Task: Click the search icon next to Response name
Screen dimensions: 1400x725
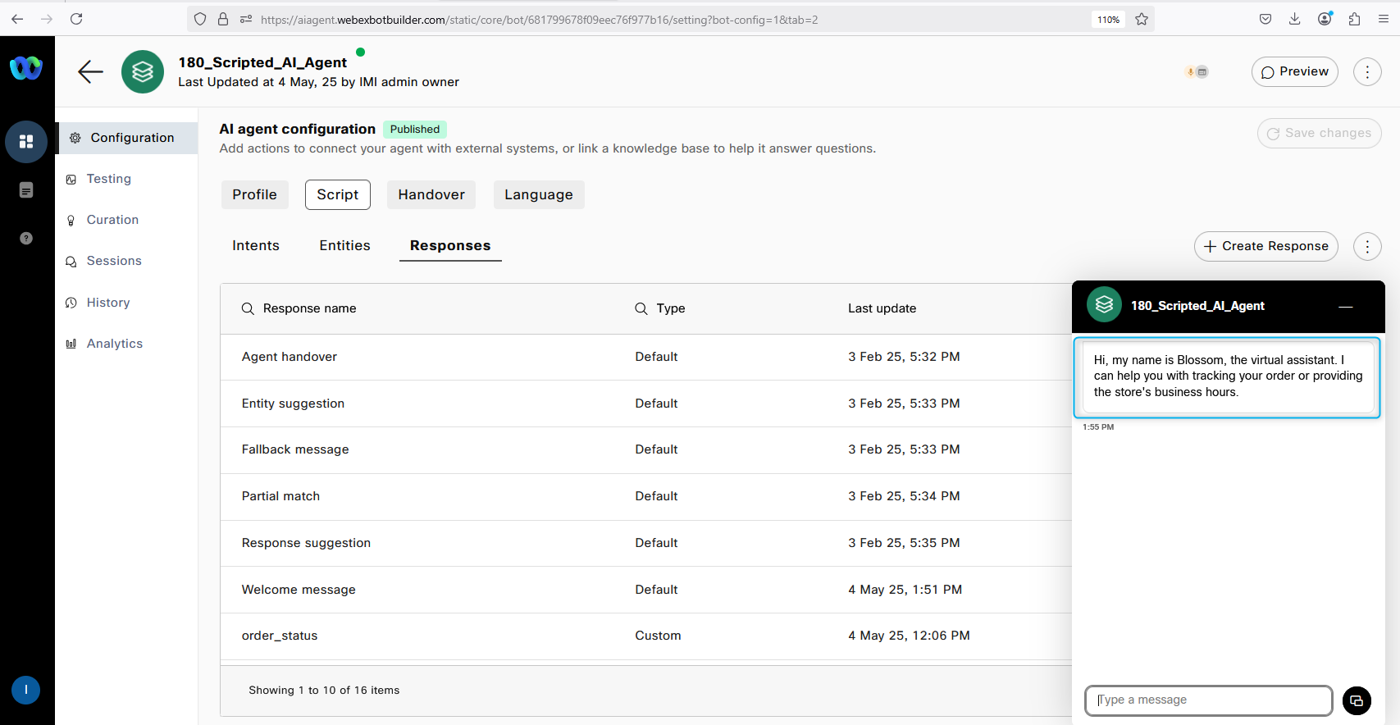Action: coord(248,308)
